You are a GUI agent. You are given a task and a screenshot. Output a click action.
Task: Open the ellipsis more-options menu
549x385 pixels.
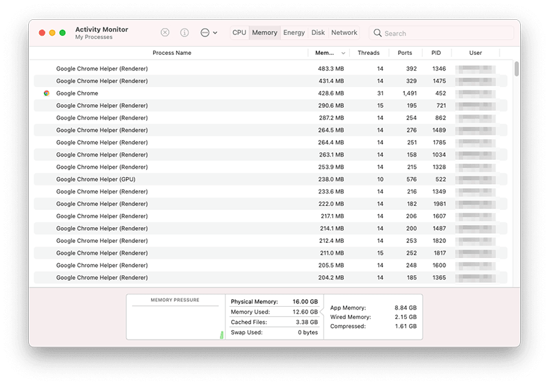pos(209,32)
